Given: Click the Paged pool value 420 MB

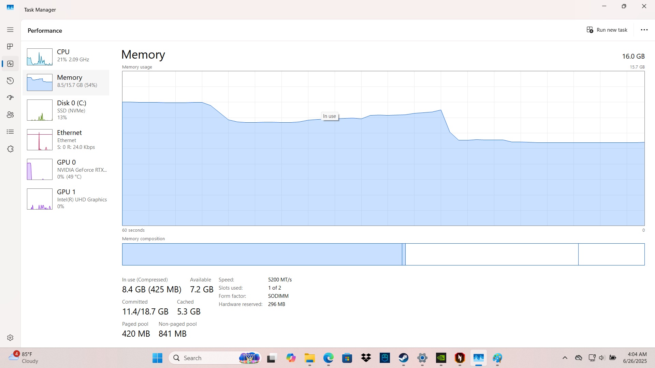Looking at the screenshot, I should 136,334.
